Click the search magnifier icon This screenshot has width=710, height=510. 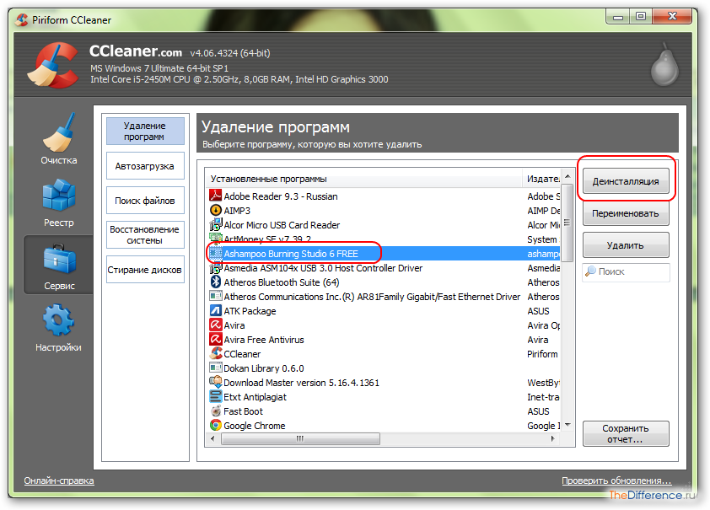[590, 271]
